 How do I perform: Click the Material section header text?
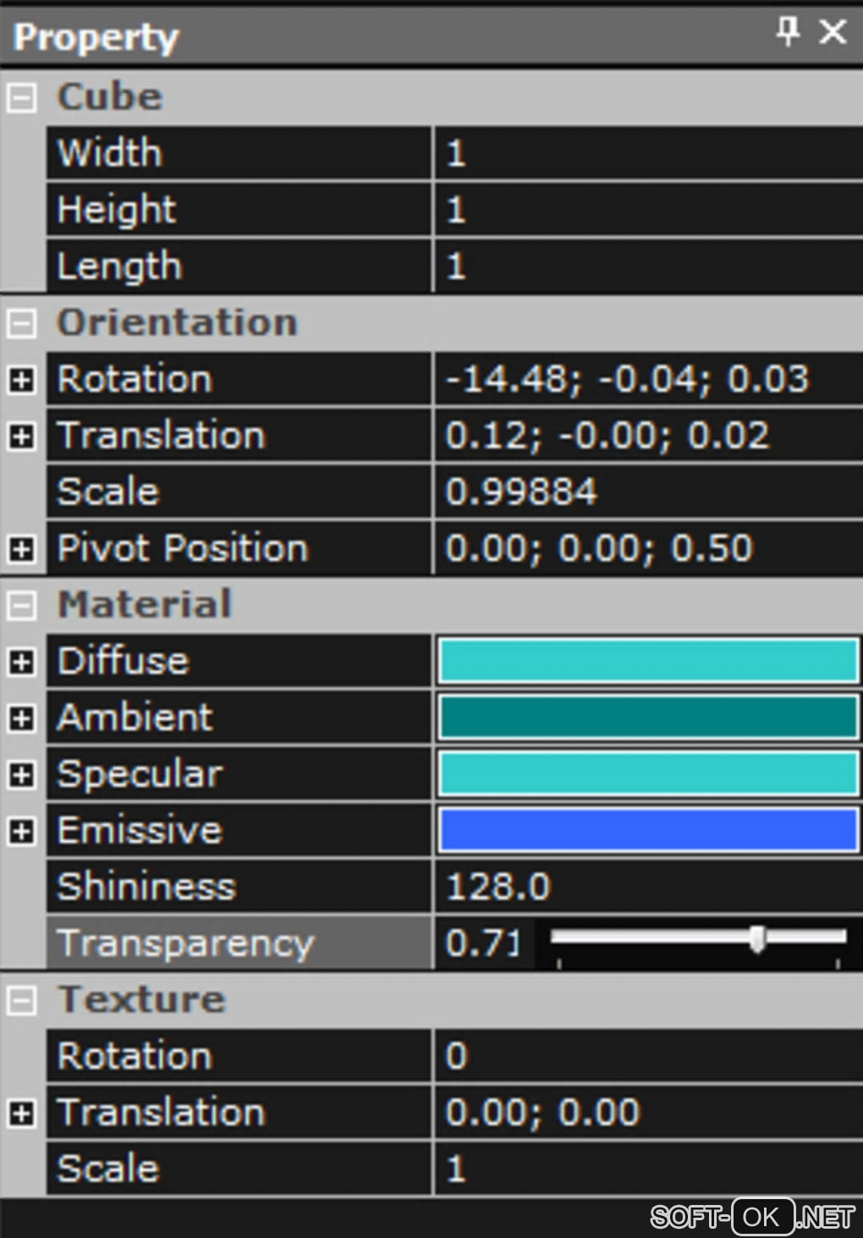tap(145, 604)
